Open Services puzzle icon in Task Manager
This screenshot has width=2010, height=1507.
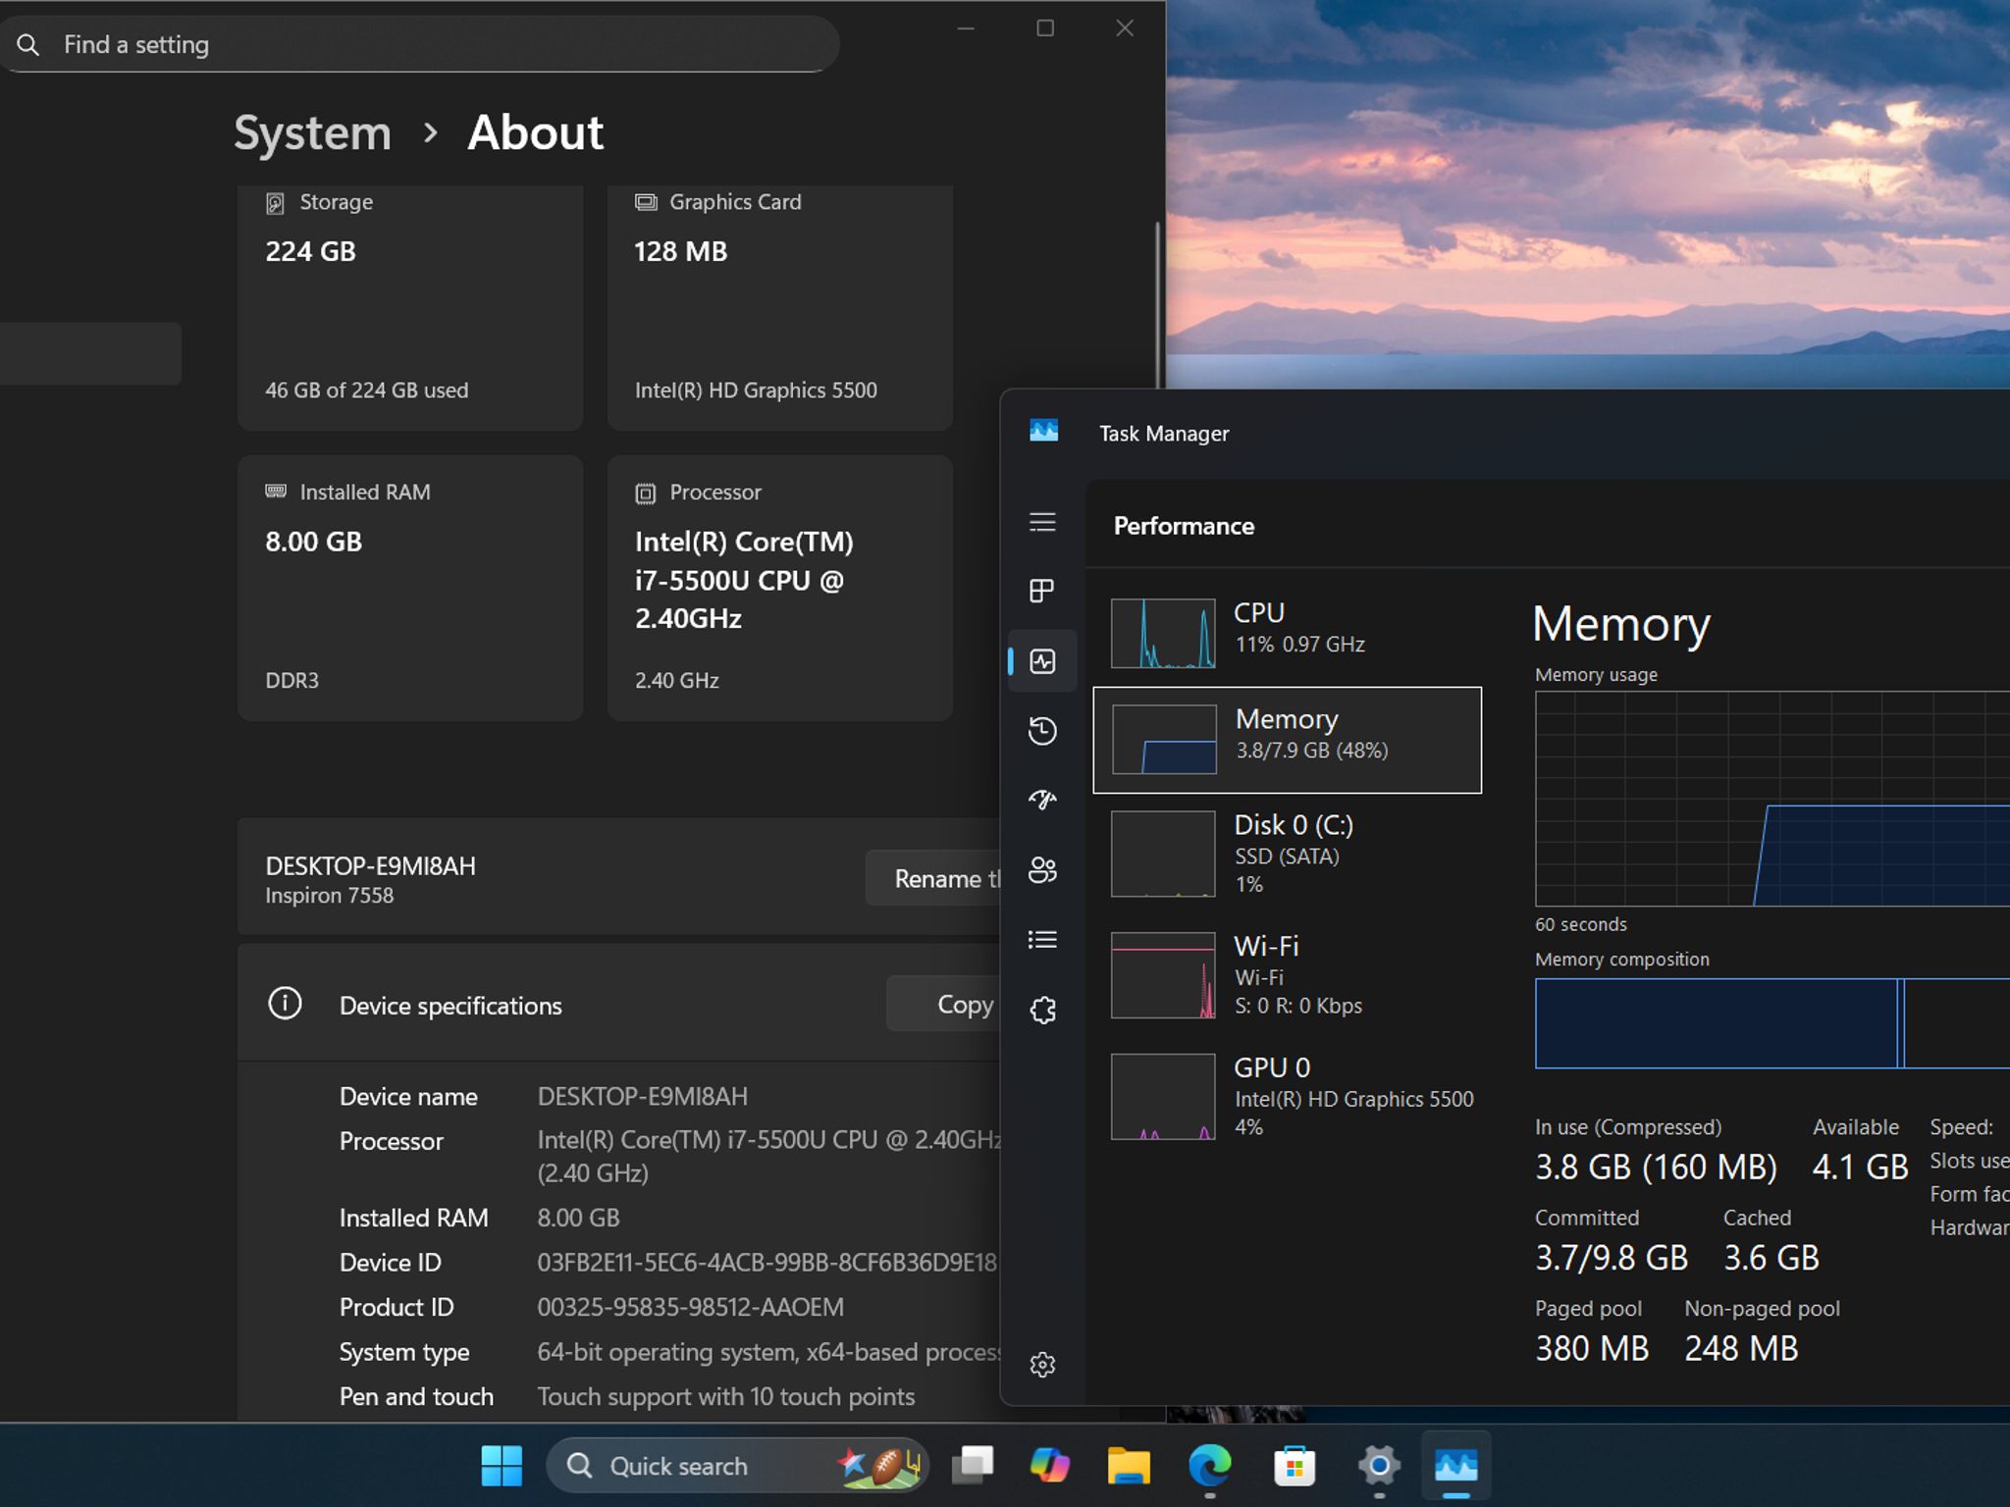[x=1042, y=1010]
